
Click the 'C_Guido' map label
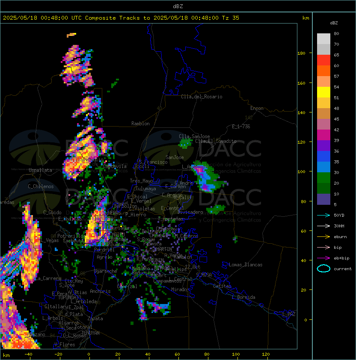click(x=52, y=212)
